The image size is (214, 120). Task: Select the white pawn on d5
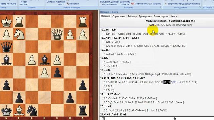[44, 72]
